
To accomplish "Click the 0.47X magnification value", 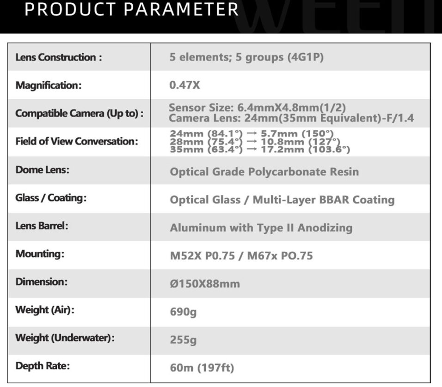I will tap(184, 85).
